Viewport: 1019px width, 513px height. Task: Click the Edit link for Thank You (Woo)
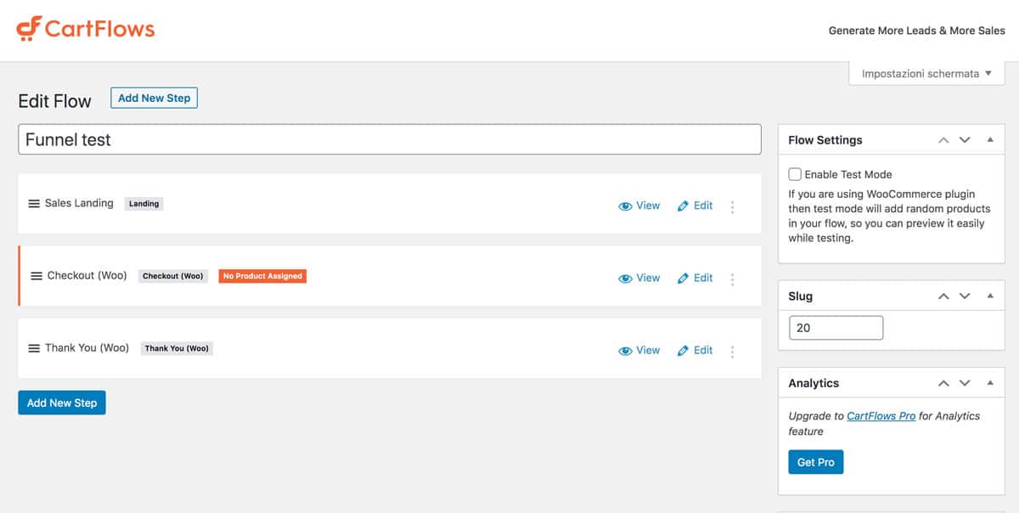[703, 350]
